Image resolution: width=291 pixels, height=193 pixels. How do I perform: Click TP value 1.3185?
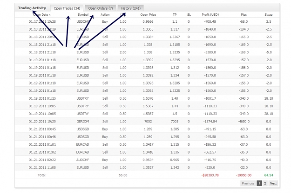(175, 45)
